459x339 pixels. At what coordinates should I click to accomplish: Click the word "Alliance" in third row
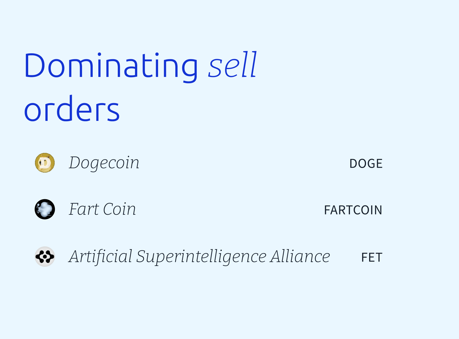300,257
